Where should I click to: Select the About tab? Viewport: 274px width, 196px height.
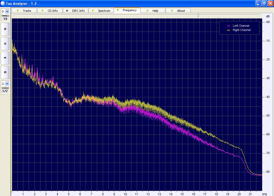click(x=181, y=11)
